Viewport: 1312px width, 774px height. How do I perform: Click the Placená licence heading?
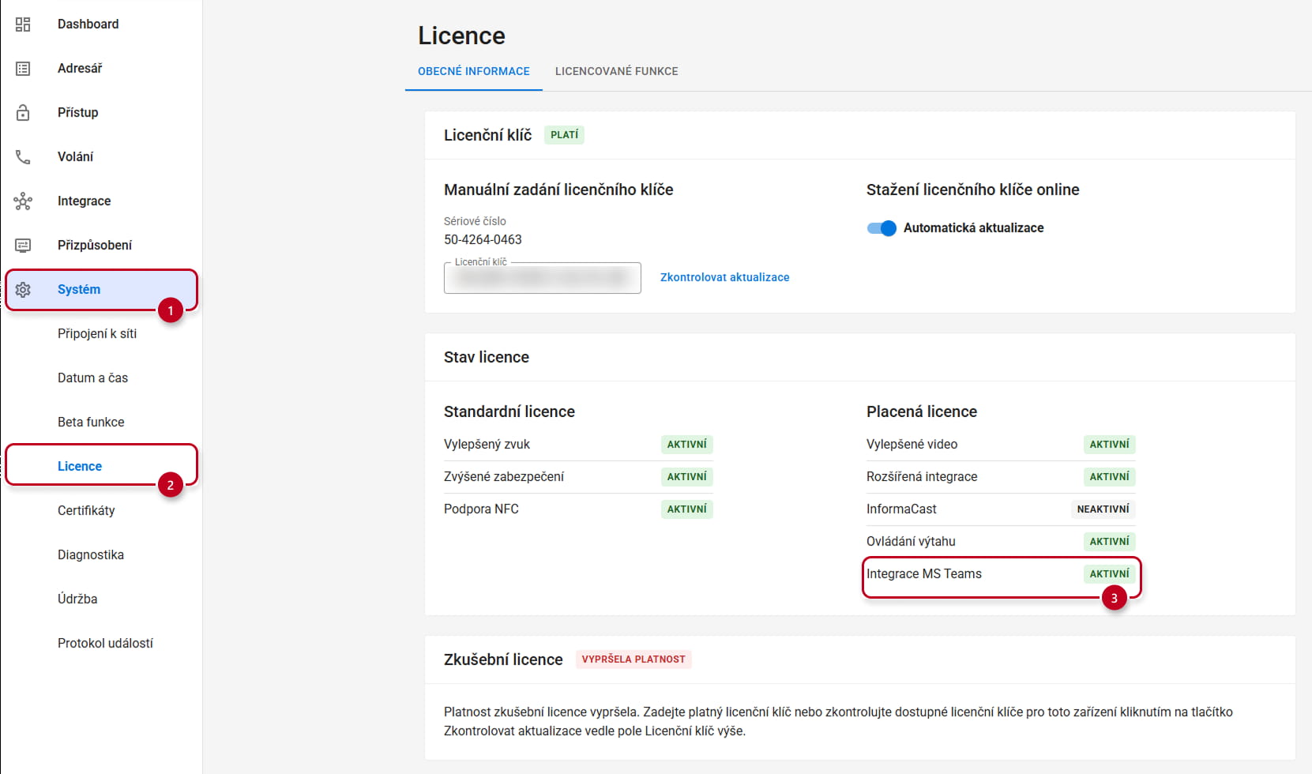click(x=922, y=411)
